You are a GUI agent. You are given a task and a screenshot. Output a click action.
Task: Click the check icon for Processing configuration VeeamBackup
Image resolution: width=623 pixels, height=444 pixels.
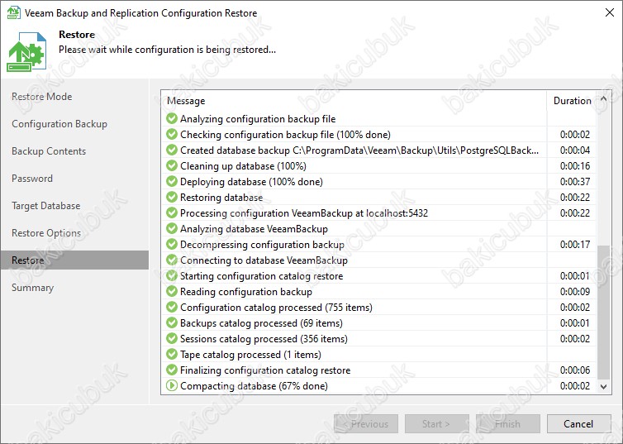point(172,212)
